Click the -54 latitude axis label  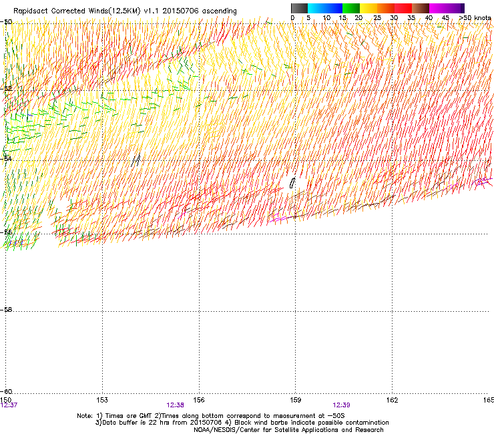pyautogui.click(x=6, y=158)
